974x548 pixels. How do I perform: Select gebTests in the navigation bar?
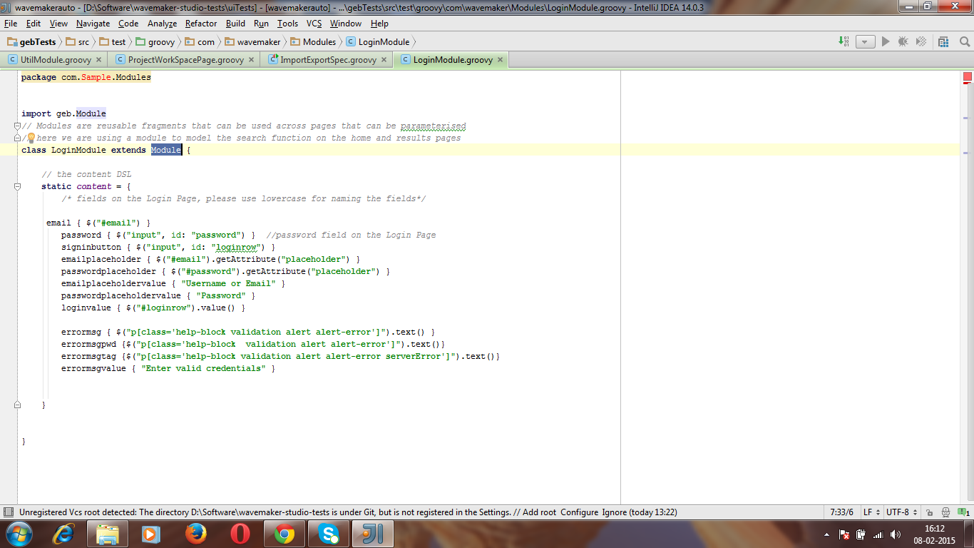[x=31, y=42]
